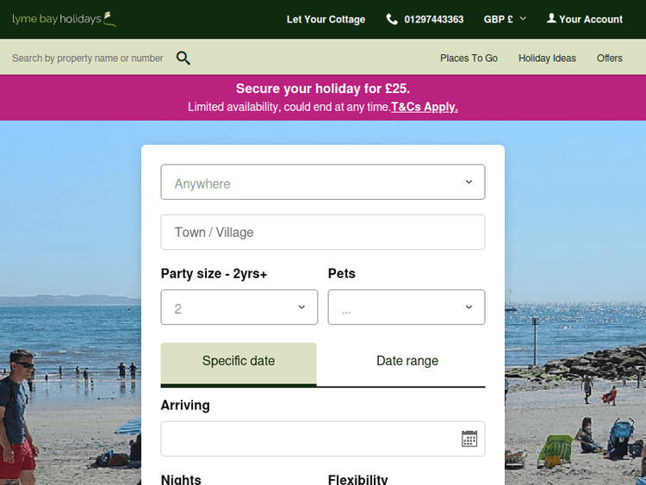Go to the Offers page
The width and height of the screenshot is (646, 485).
pyautogui.click(x=610, y=59)
